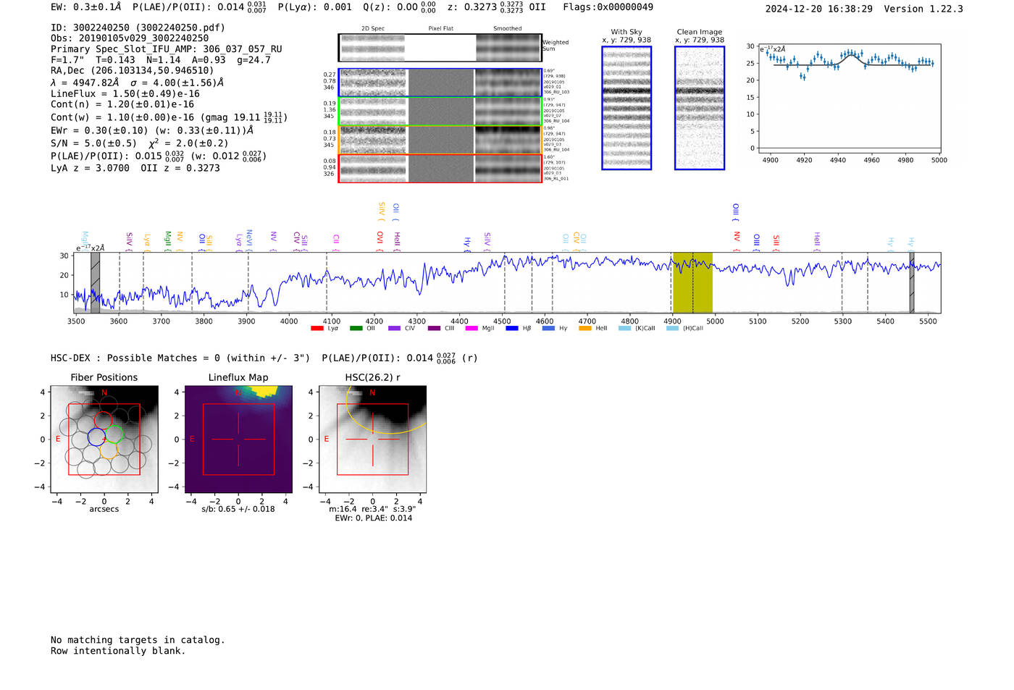Select the Obs: 20190105v029_3002240250 line
1014x690 pixels.
pos(130,38)
